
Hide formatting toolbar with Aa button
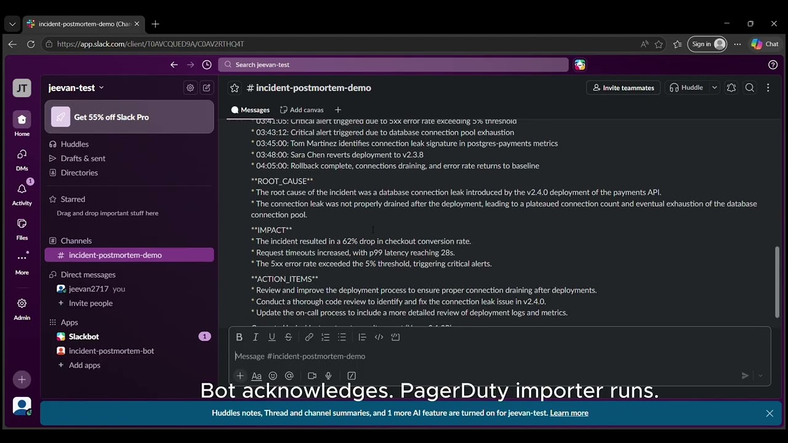point(257,376)
